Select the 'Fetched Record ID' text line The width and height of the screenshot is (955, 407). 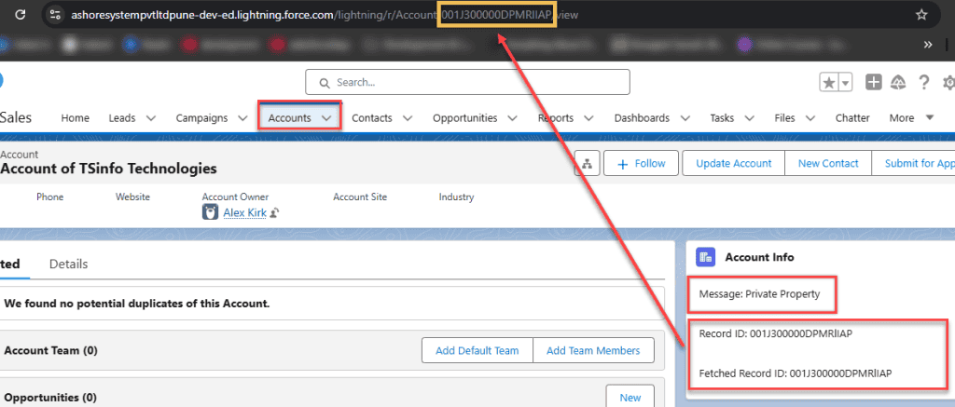796,373
